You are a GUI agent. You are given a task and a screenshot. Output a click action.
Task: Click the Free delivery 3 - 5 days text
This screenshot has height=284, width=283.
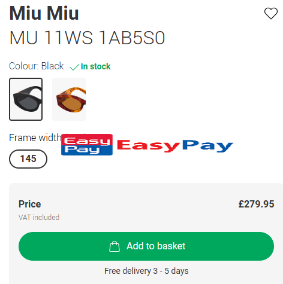tap(146, 271)
